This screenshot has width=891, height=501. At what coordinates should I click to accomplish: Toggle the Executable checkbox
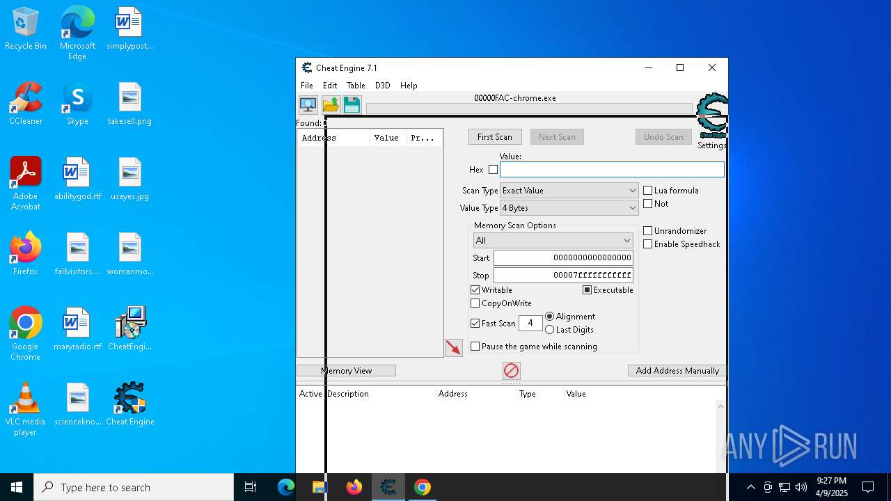pyautogui.click(x=587, y=290)
